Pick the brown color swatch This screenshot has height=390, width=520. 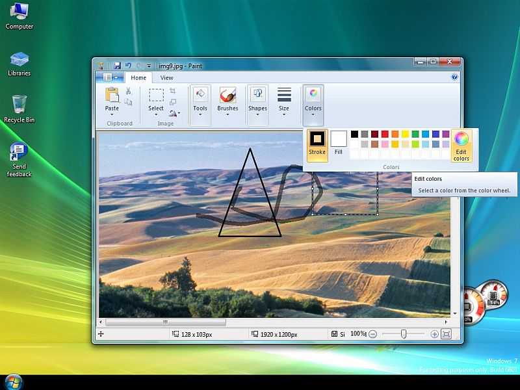click(x=375, y=144)
